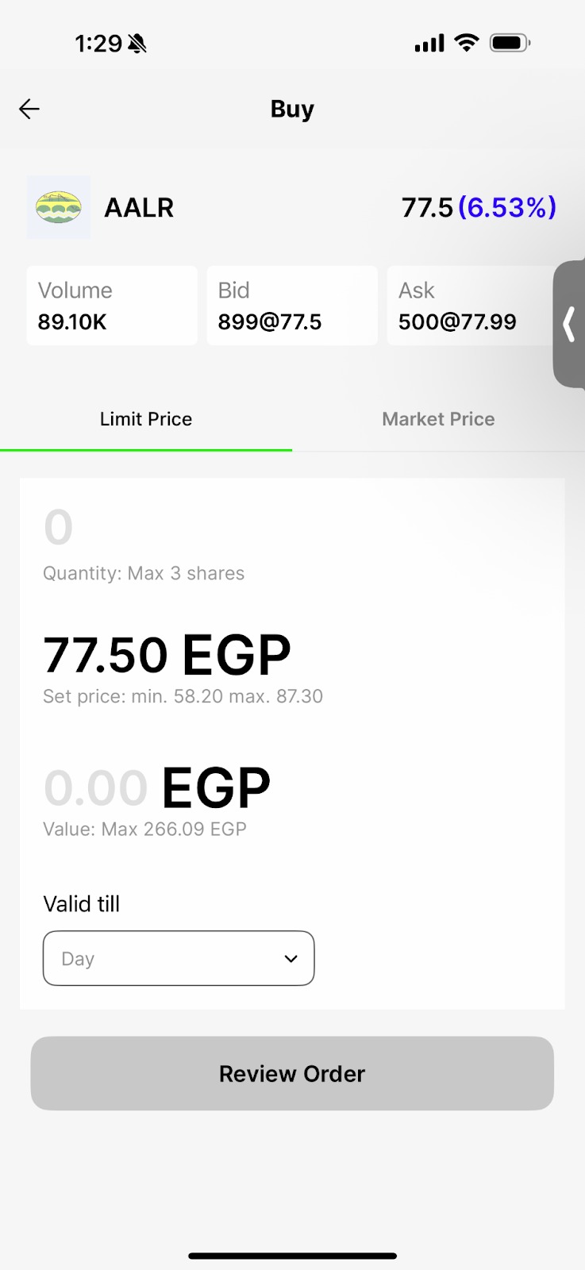Tap the Wi-Fi status icon
Viewport: 585px width, 1270px height.
467,43
